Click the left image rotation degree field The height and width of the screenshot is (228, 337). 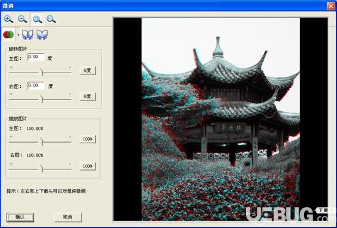coord(36,57)
